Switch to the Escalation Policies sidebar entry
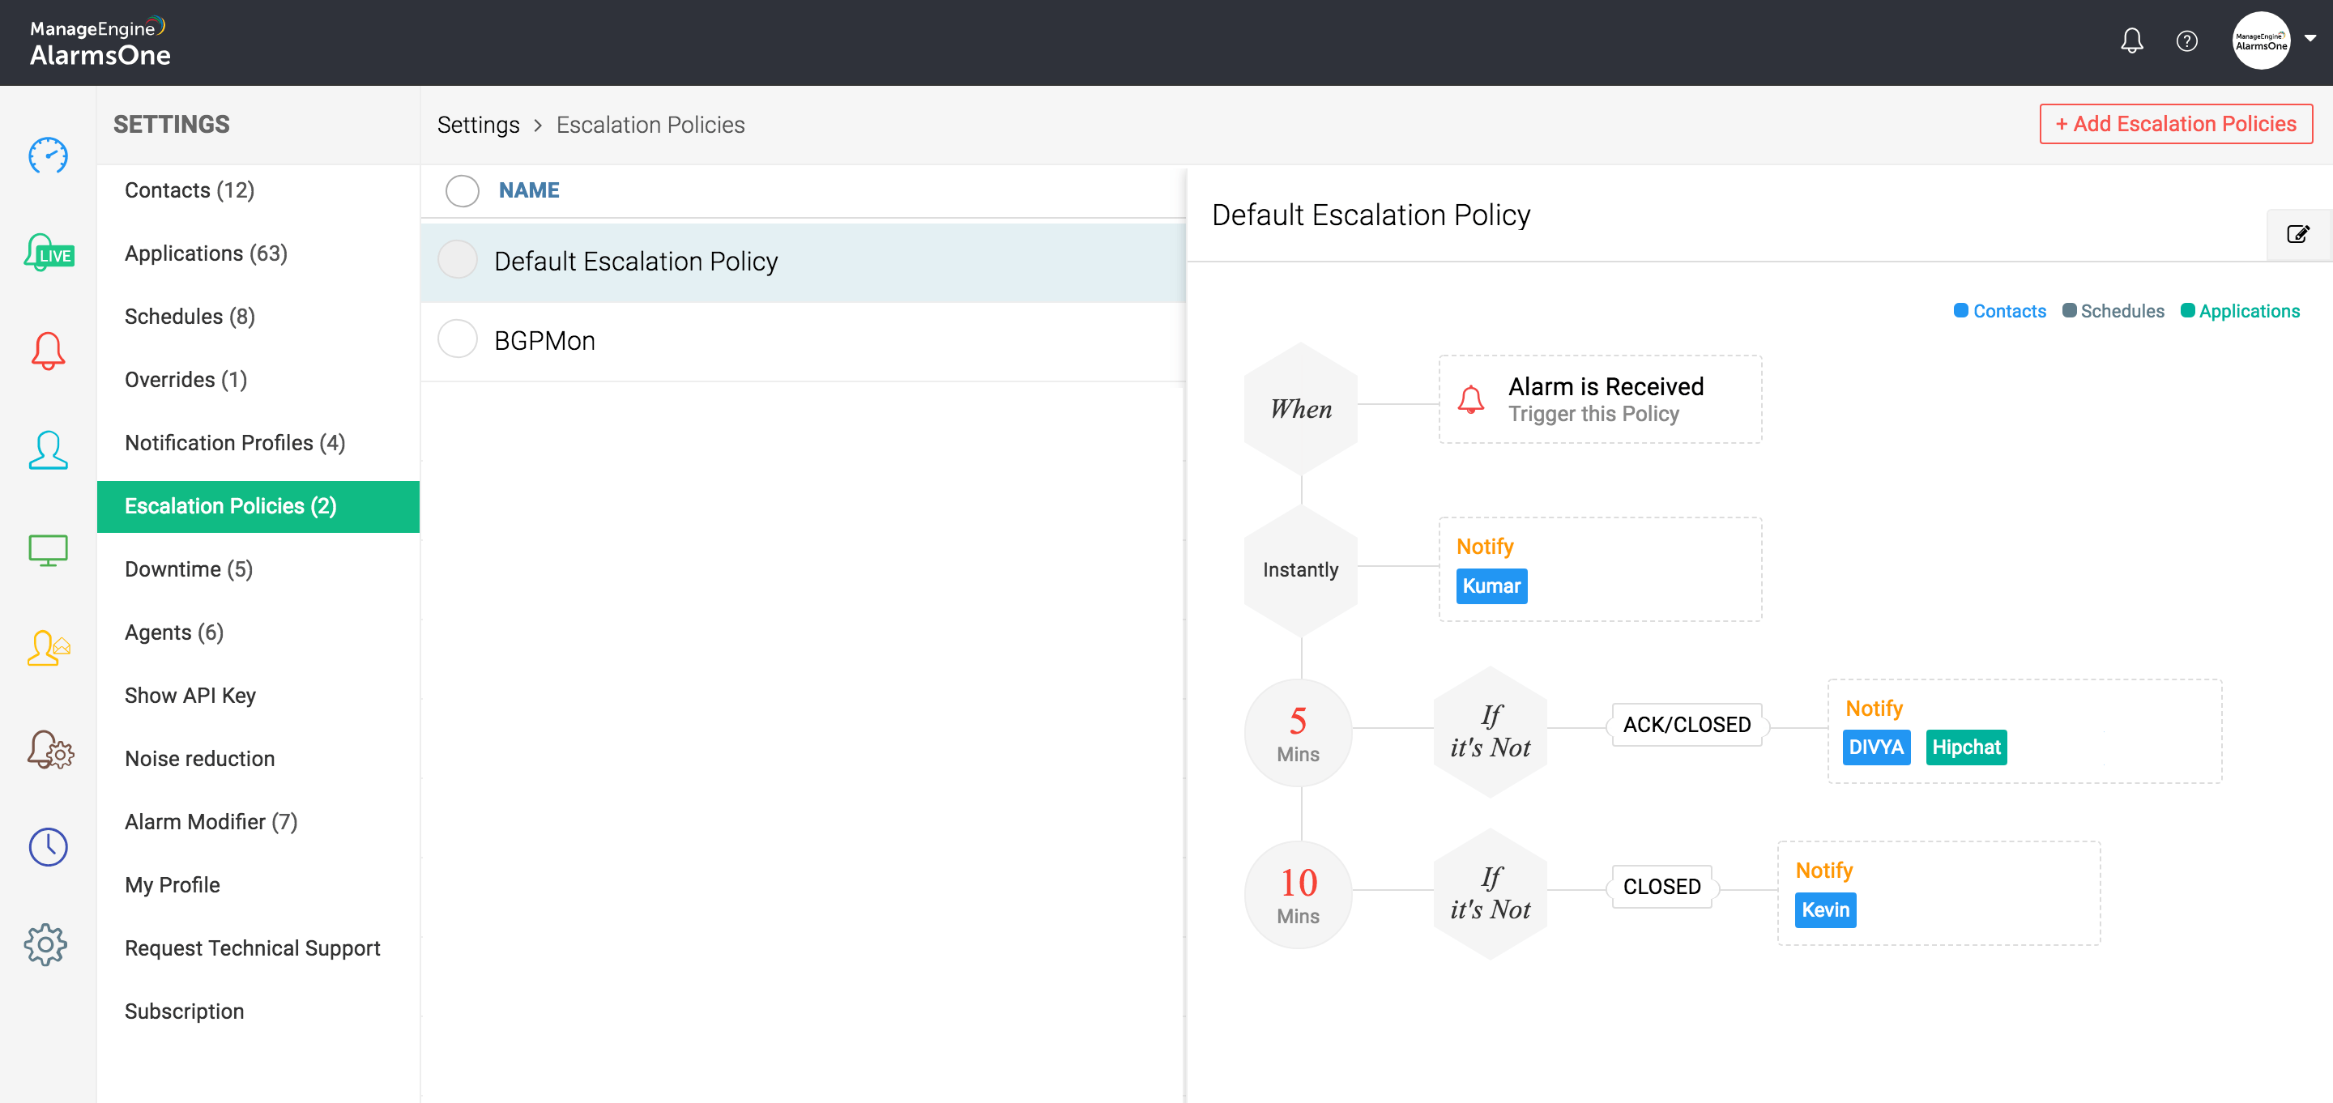Viewport: 2333px width, 1103px height. 230,506
